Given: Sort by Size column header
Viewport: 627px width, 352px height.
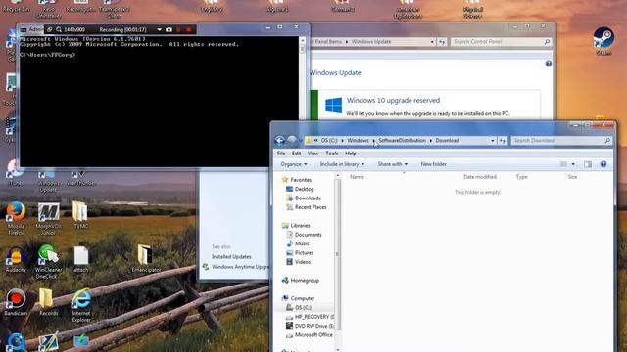Looking at the screenshot, I should point(572,176).
